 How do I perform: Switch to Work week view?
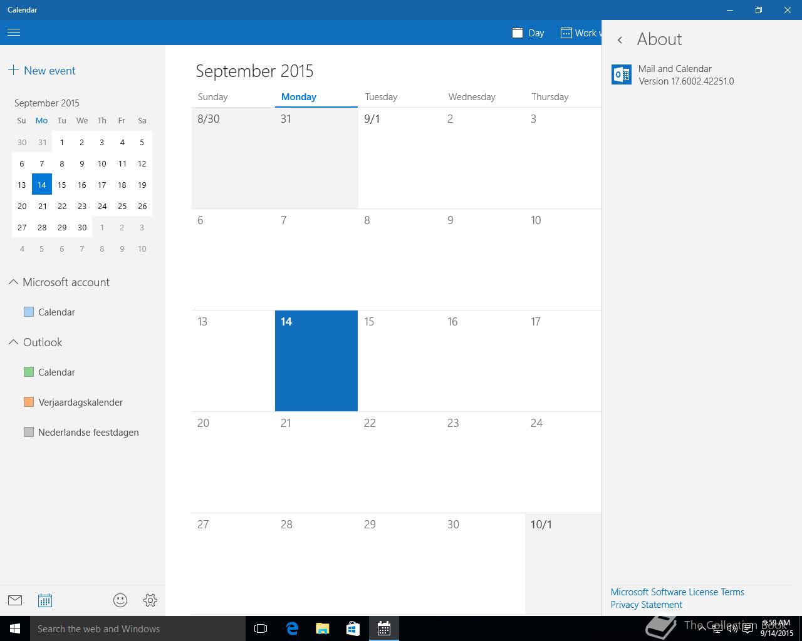pyautogui.click(x=580, y=33)
